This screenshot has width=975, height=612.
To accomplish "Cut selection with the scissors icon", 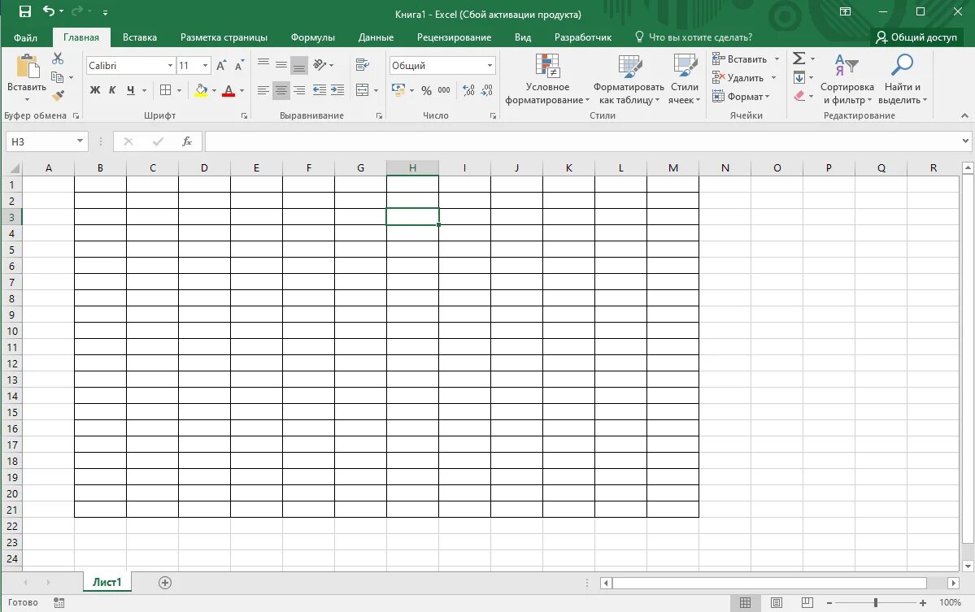I will click(58, 59).
